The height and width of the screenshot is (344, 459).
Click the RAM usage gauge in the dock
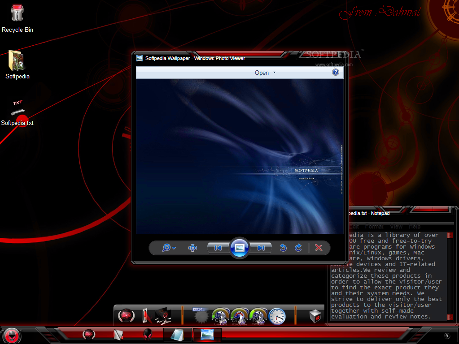[258, 317]
